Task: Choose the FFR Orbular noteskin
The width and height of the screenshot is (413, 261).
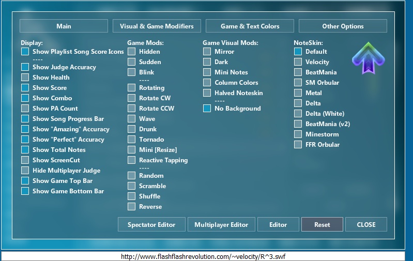Action: [x=298, y=145]
